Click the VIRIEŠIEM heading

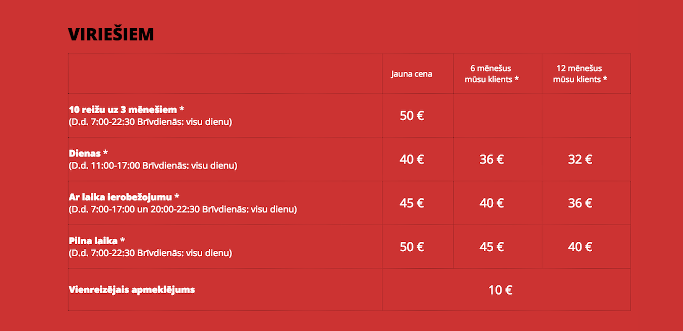[111, 34]
